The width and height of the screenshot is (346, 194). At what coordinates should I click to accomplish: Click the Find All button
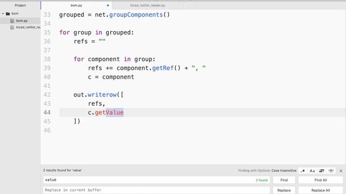click(321, 180)
